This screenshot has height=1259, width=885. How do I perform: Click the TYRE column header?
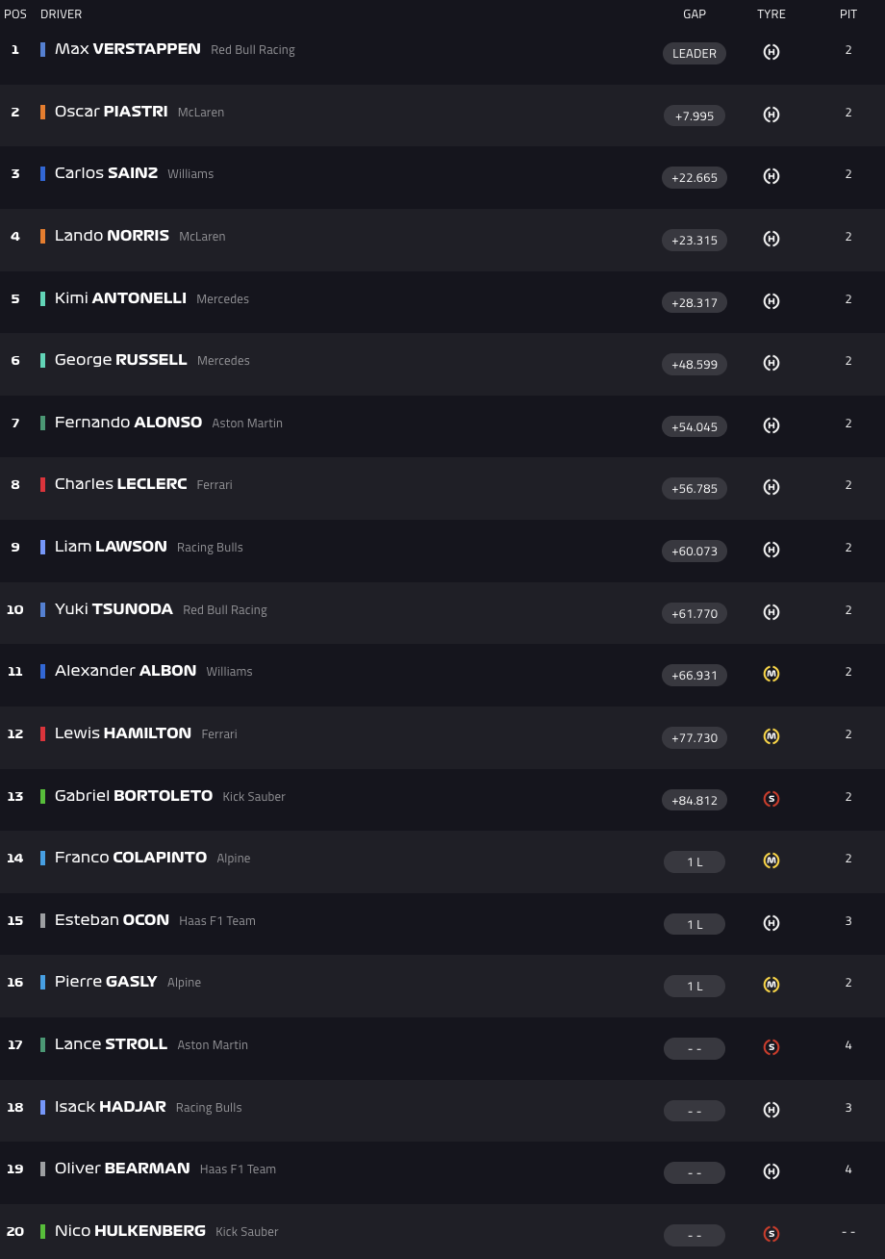(x=771, y=14)
